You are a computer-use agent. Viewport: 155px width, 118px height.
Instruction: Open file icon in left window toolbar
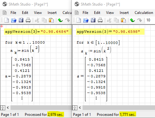click(14, 20)
